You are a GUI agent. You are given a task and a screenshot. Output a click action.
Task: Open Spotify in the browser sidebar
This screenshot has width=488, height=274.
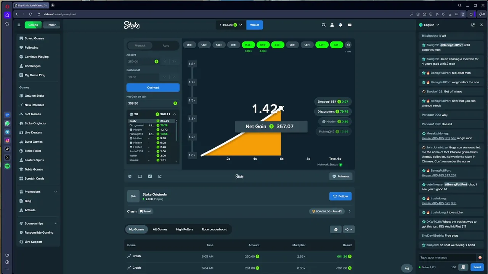coord(7,166)
